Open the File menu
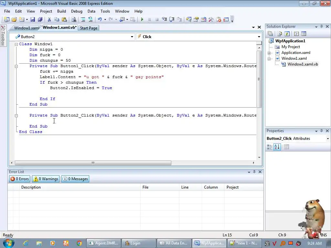Image resolution: width=331 pixels, height=248 pixels. point(7,11)
